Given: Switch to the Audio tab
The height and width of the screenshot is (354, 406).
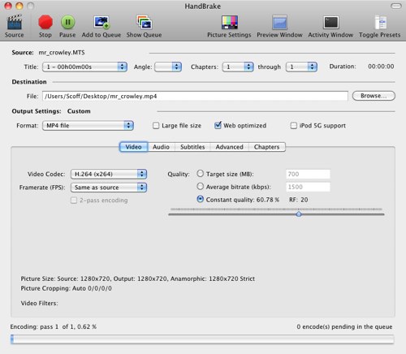Looking at the screenshot, I should coord(161,147).
